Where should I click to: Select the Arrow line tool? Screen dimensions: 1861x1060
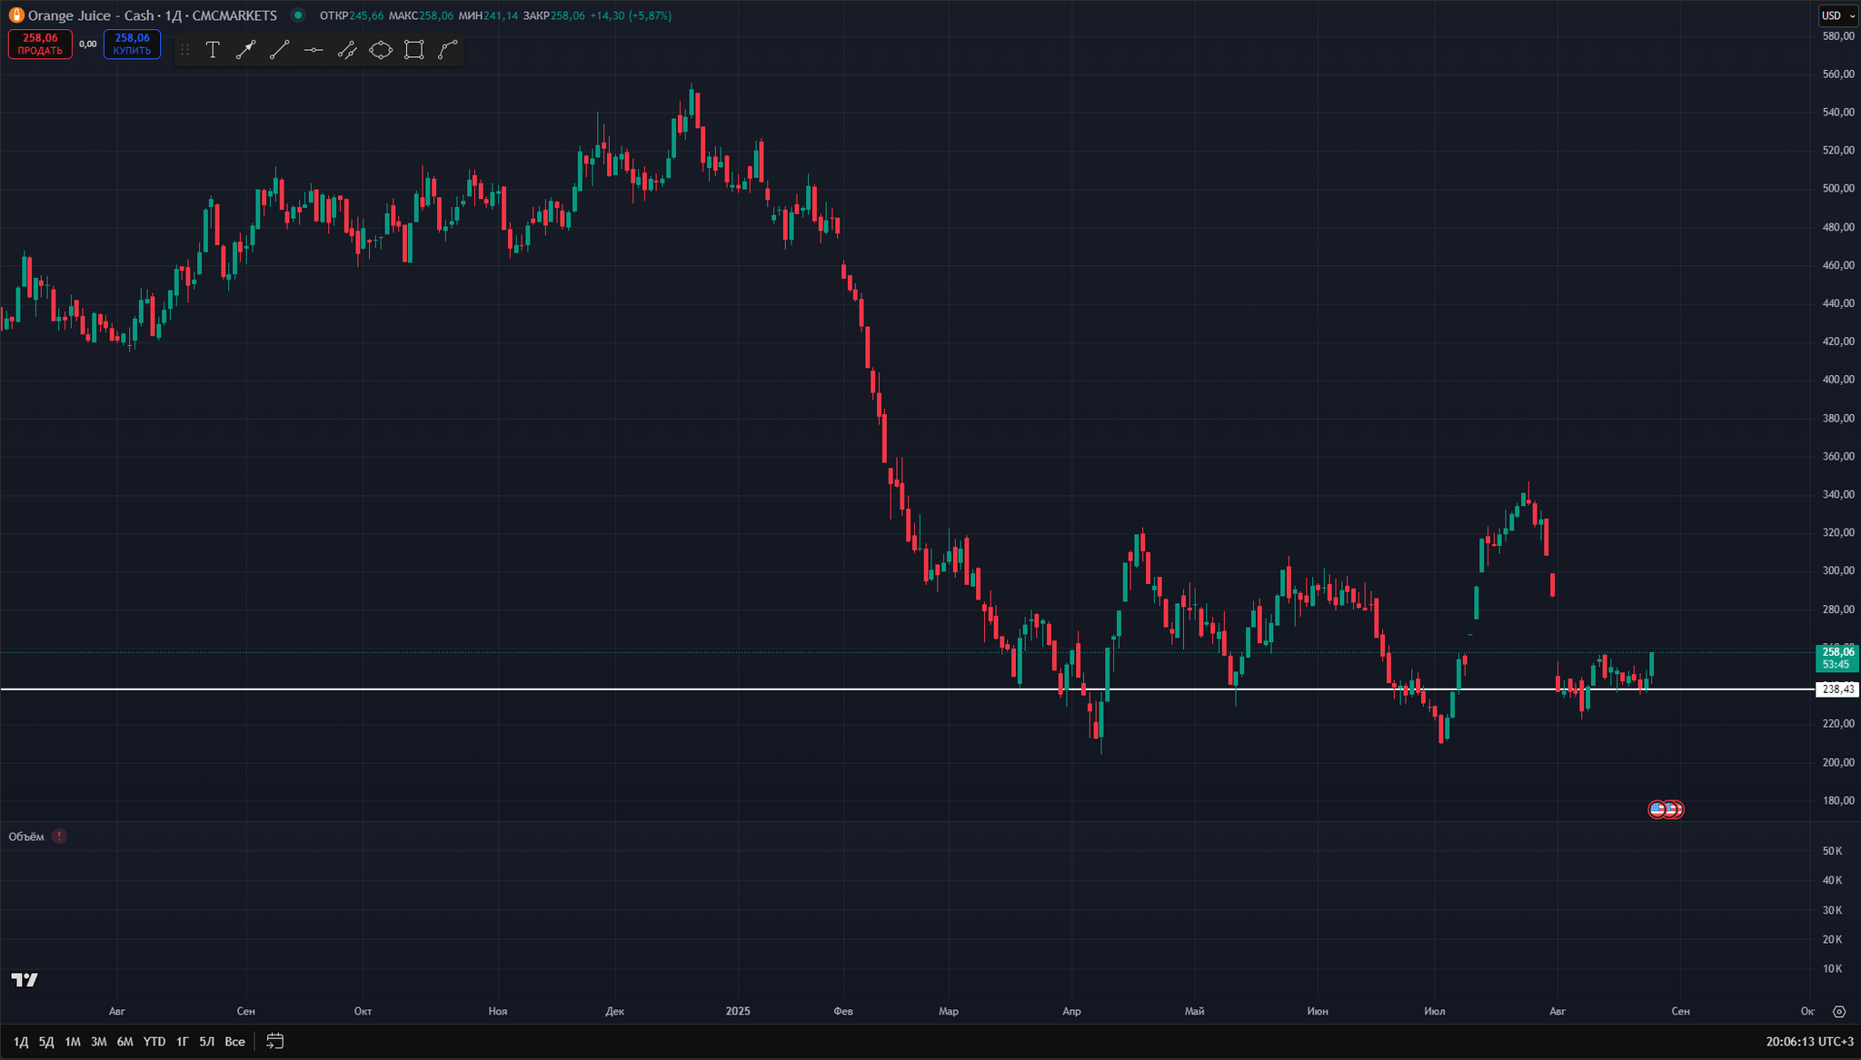pos(245,50)
